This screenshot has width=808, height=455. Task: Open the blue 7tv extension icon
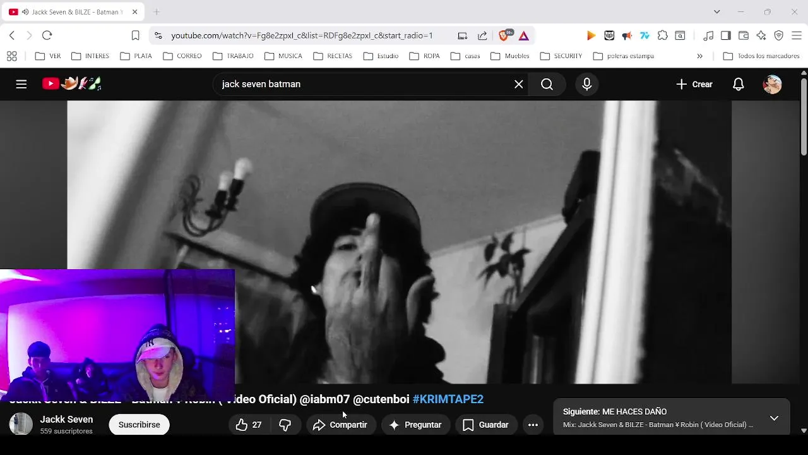coord(645,35)
